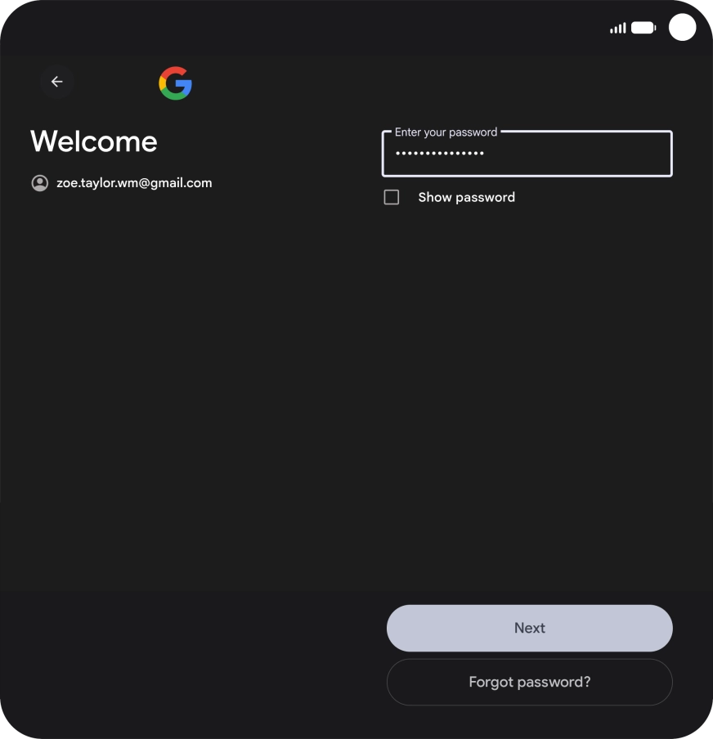
Task: Focus the Enter your password field
Action: 527,154
